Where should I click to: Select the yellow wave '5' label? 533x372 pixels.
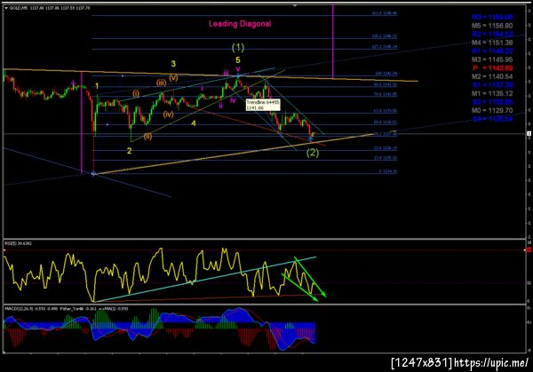[x=238, y=60]
